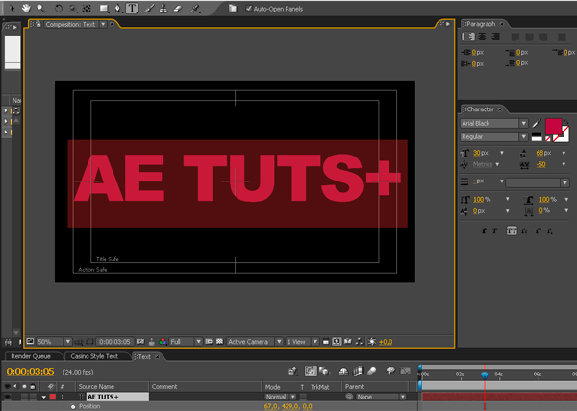This screenshot has width=577, height=411.
Task: Set colors to black and white swatch
Action: (537, 137)
